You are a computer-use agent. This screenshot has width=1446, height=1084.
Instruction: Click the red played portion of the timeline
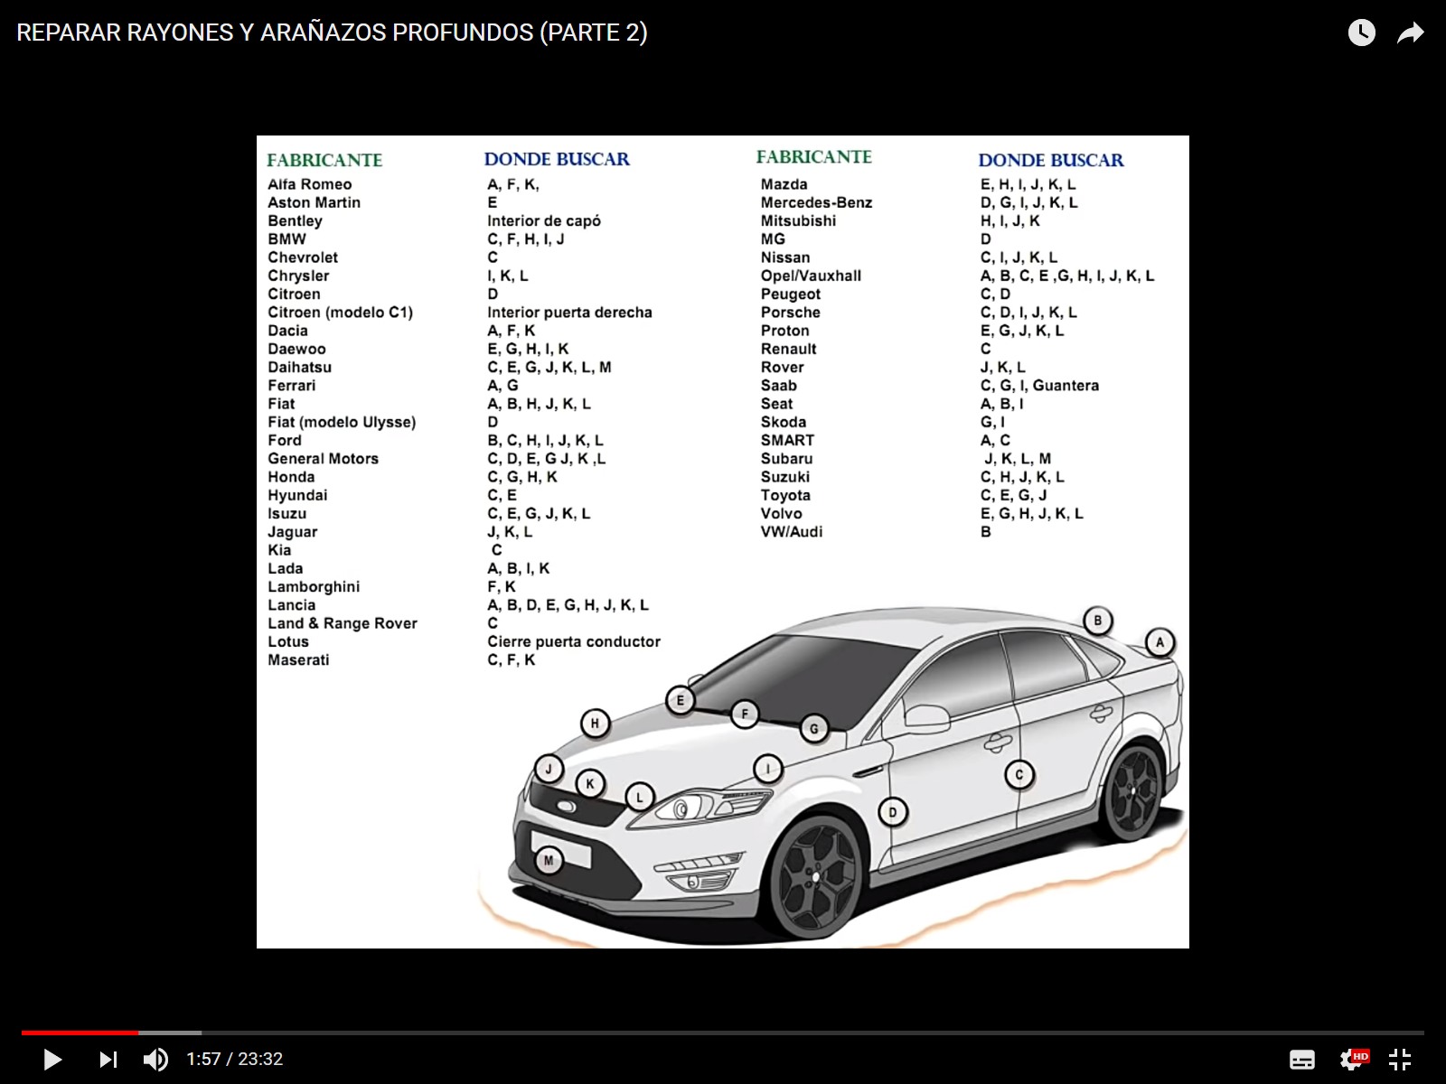click(80, 1032)
